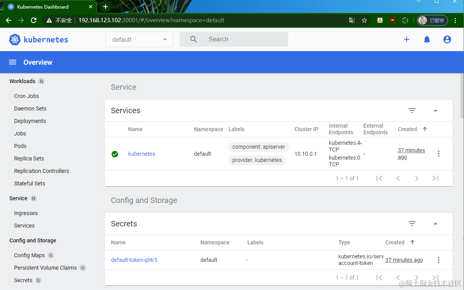The height and width of the screenshot is (290, 464).
Task: Open the Workloads sidebar section
Action: point(22,81)
